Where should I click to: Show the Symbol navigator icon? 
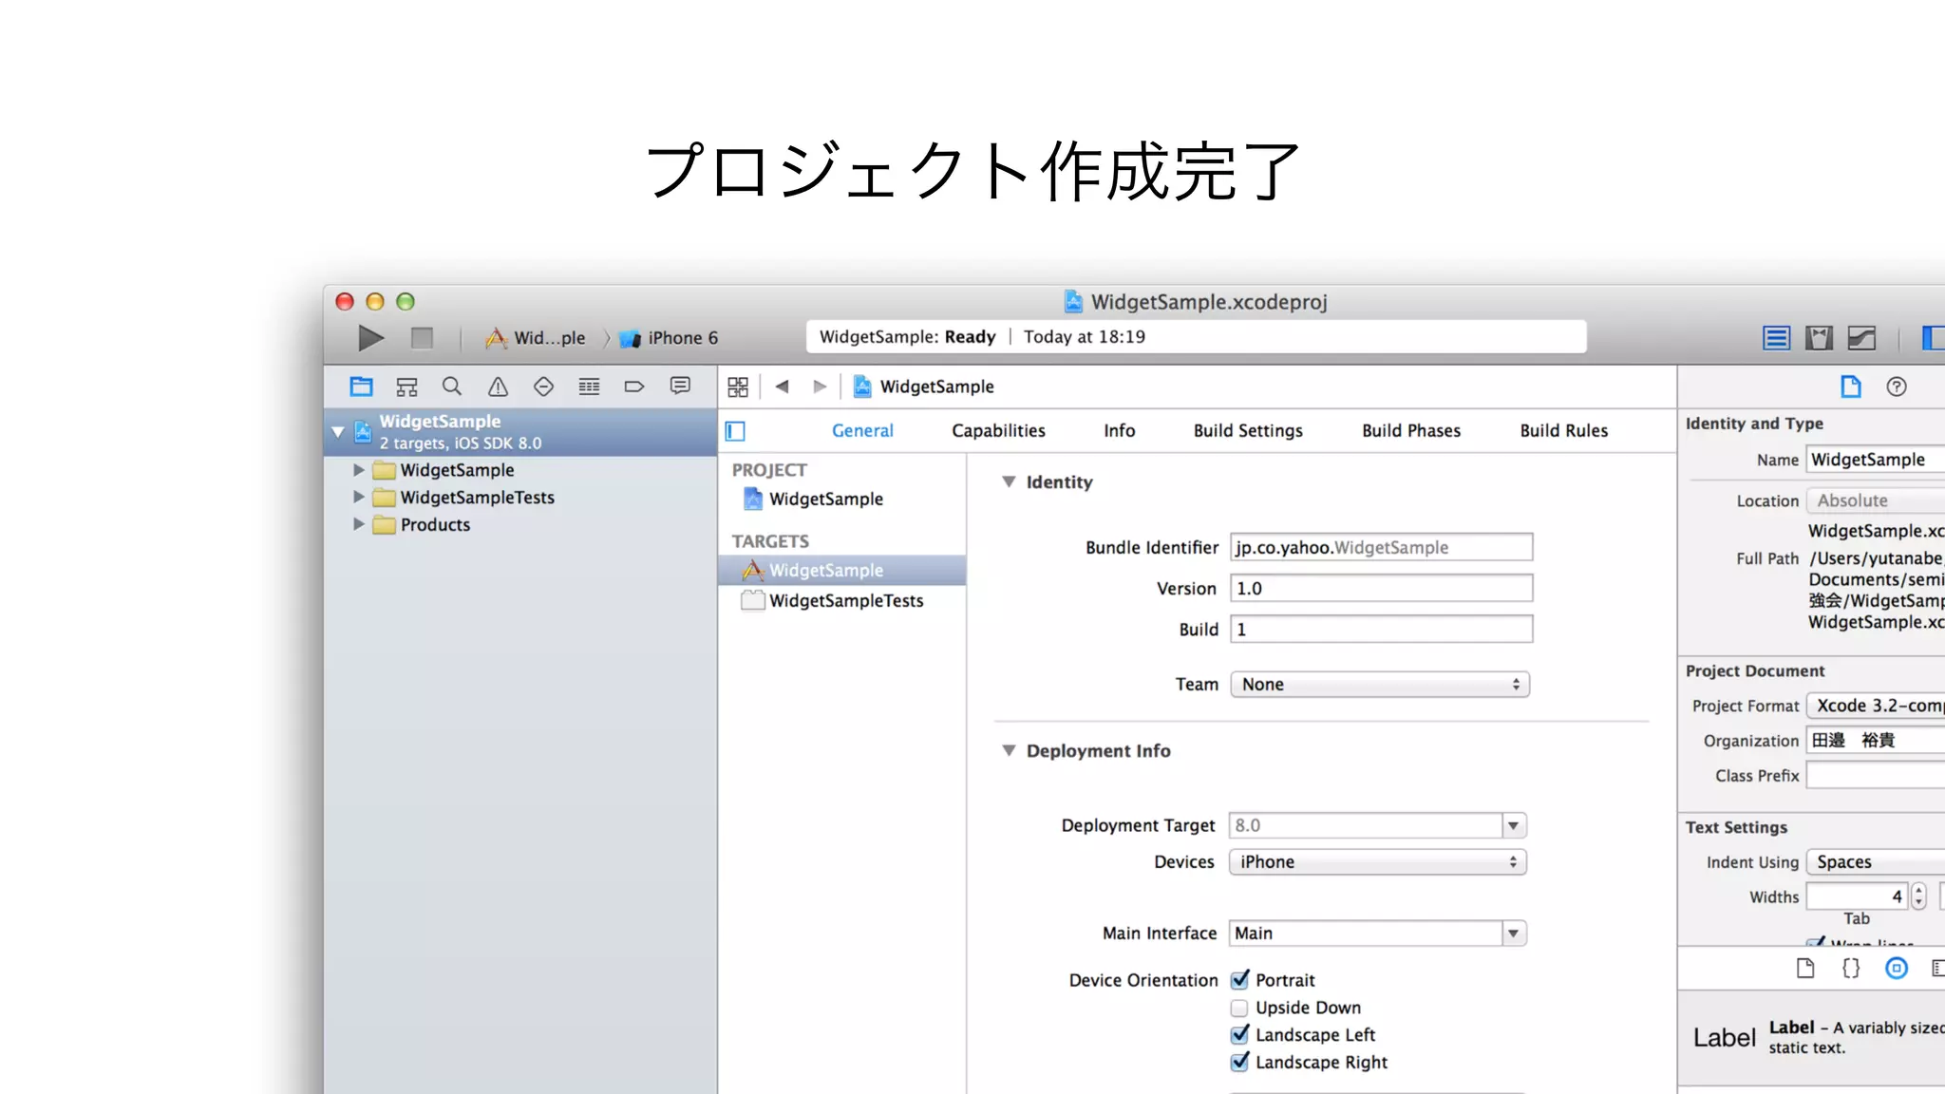406,387
